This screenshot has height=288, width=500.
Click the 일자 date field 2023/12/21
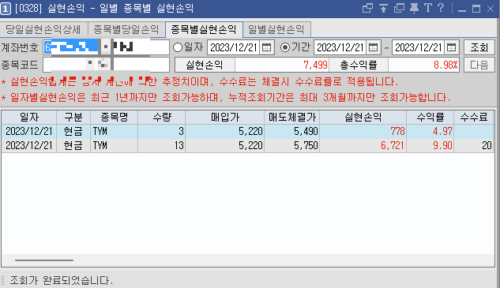coord(234,47)
